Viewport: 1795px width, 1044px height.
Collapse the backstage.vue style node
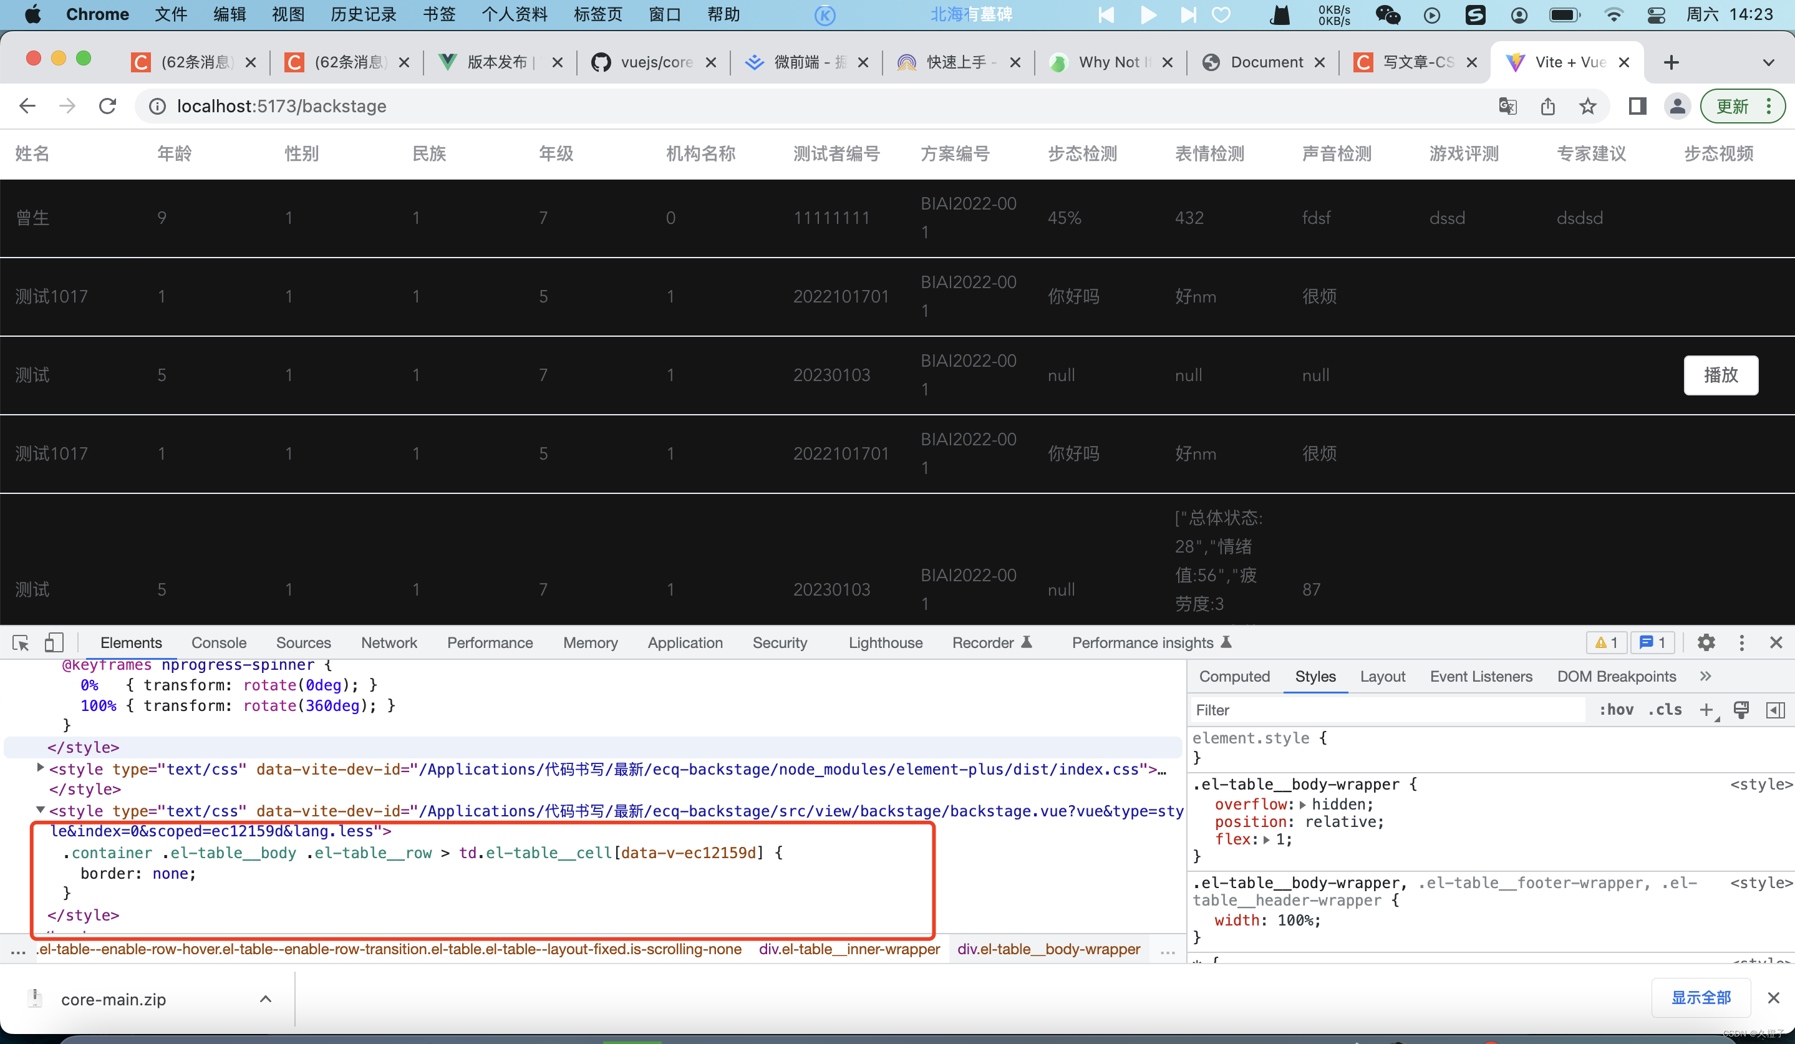41,810
